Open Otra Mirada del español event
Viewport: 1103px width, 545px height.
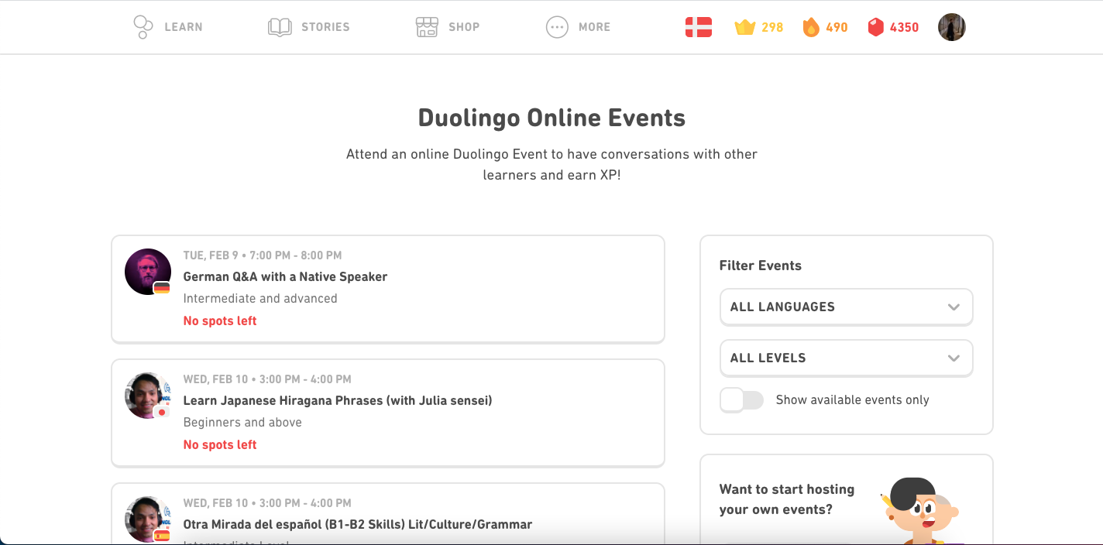coord(388,514)
